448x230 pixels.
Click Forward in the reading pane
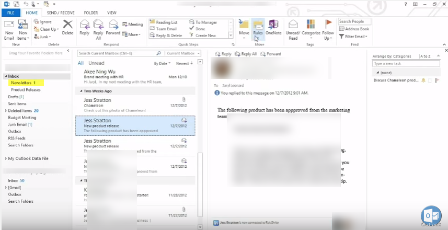tap(271, 54)
